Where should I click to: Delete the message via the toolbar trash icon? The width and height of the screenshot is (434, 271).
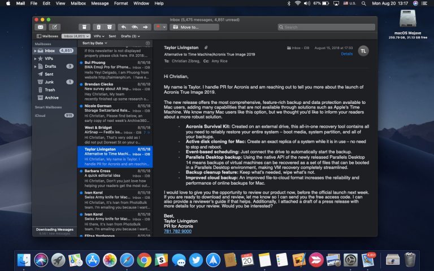tap(98, 27)
